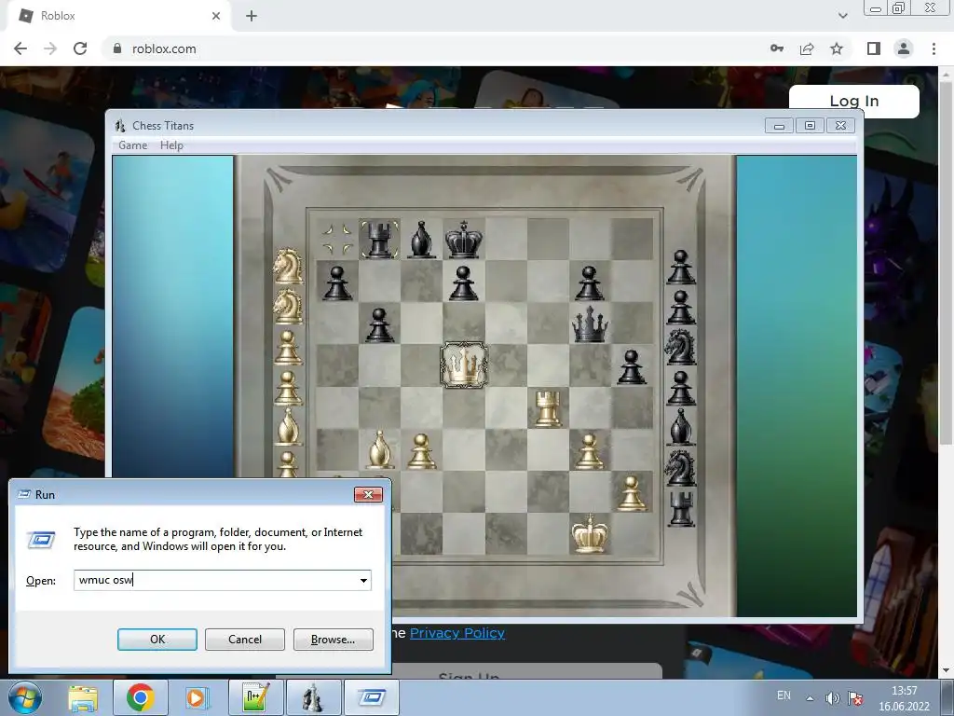Viewport: 954px width, 716px height.
Task: Open the Help menu in Chess Titans
Action: 171,145
